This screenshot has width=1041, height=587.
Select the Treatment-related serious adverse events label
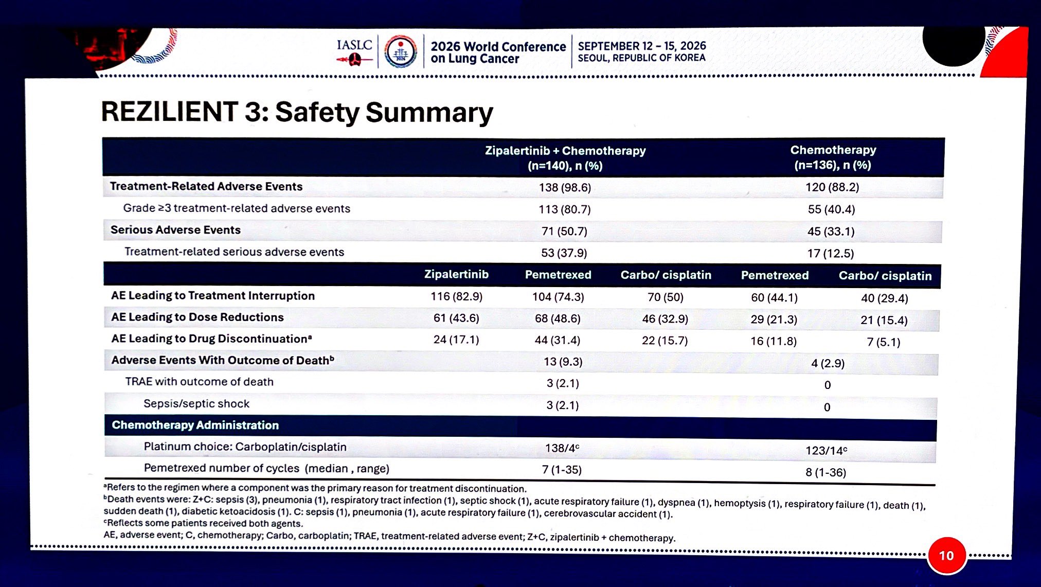[x=234, y=252]
